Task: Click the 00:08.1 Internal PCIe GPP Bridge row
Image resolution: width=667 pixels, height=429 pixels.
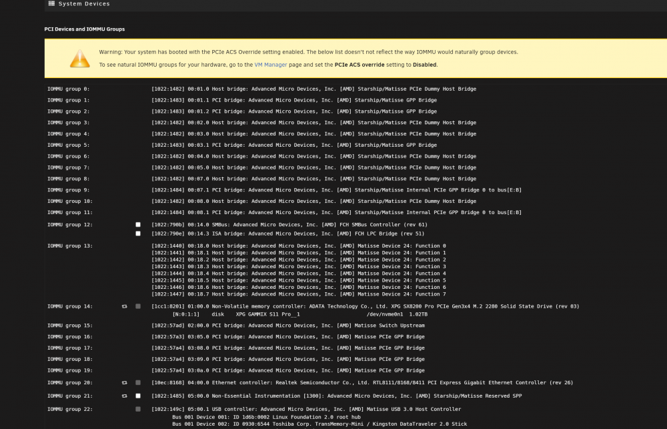Action: point(336,212)
